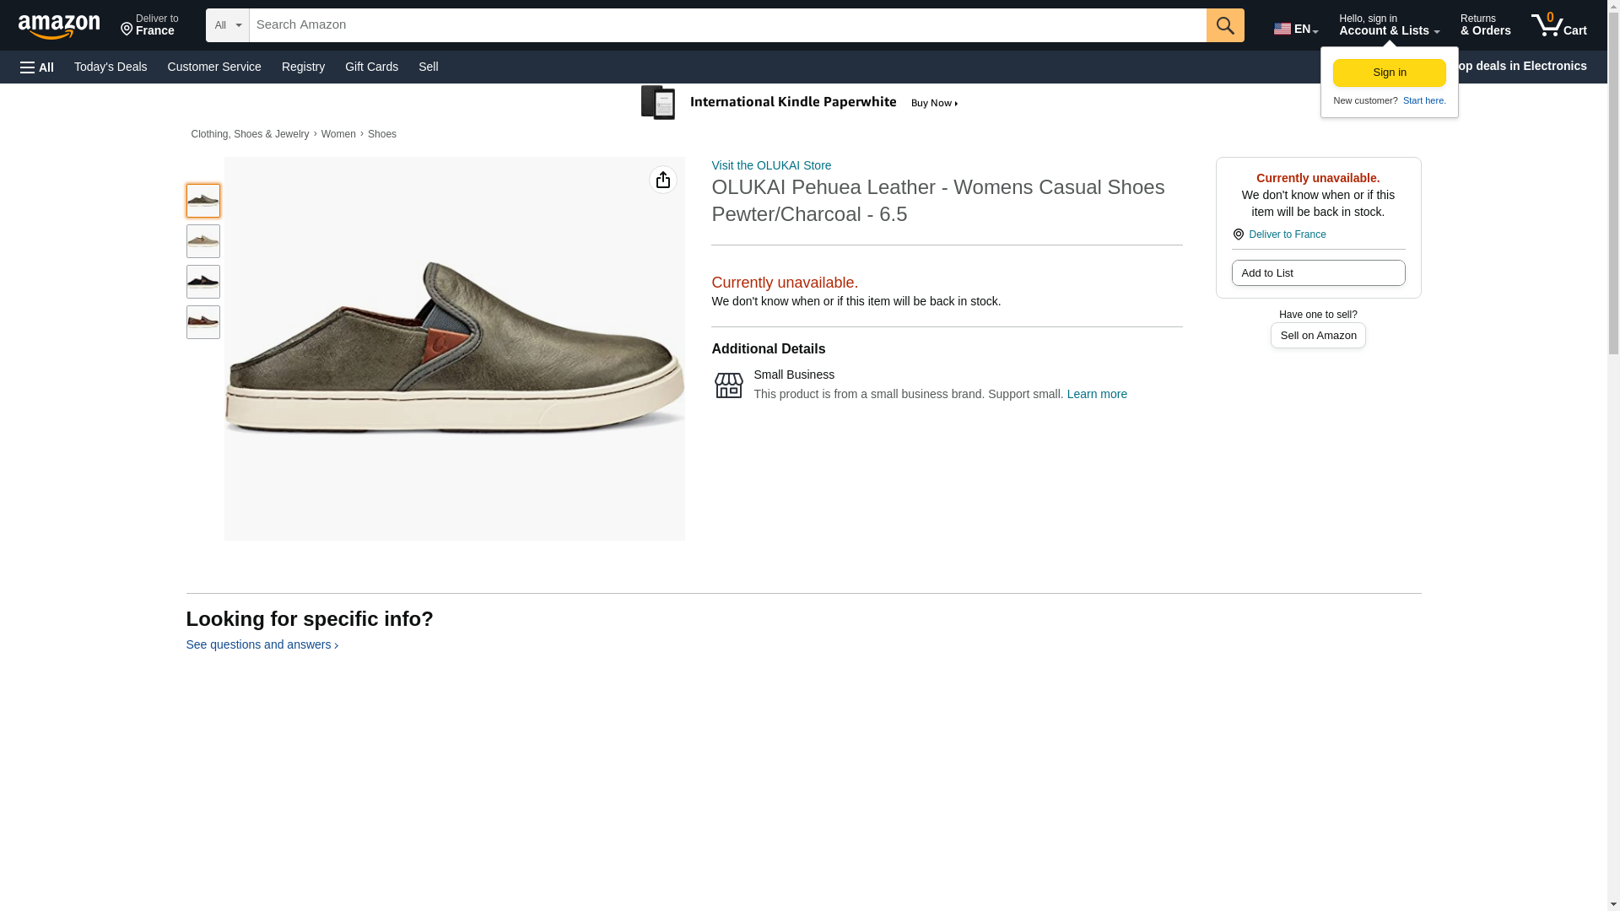Click the International Kindle Paperwhite banner
This screenshot has width=1620, height=911.
[x=800, y=103]
